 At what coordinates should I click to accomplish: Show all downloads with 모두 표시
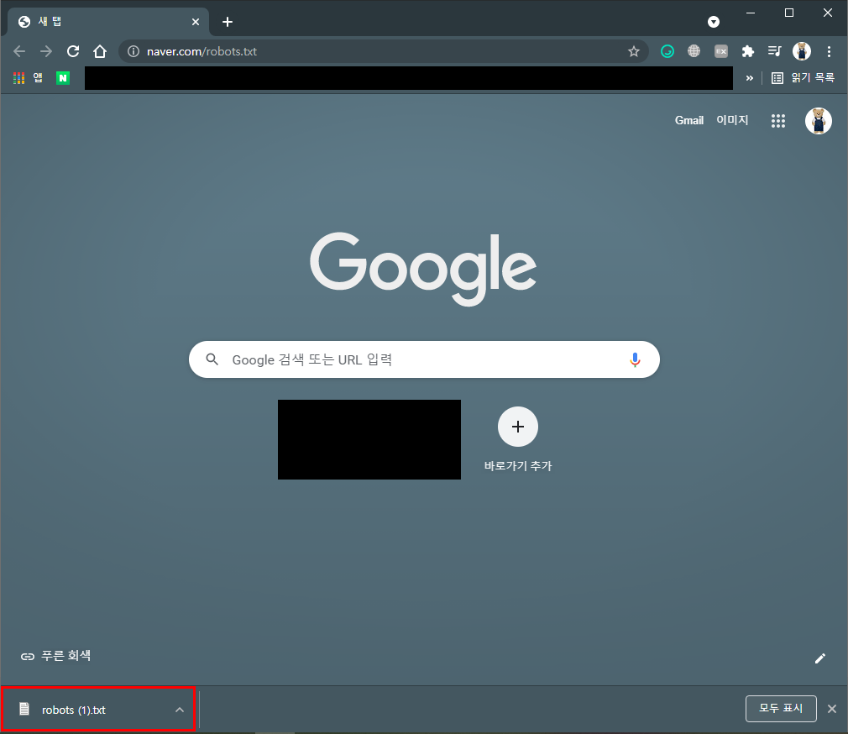point(780,709)
